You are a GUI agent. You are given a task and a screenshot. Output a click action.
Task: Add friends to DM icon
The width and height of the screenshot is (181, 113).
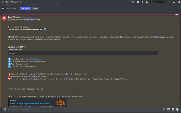point(147,2)
